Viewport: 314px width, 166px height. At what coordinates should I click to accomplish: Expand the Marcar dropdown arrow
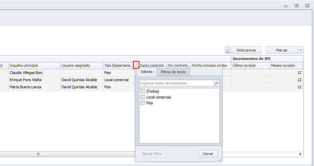point(301,50)
